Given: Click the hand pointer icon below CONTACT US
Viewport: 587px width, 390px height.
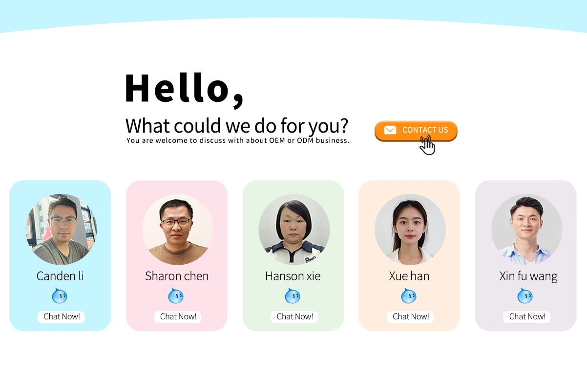Looking at the screenshot, I should (x=427, y=145).
